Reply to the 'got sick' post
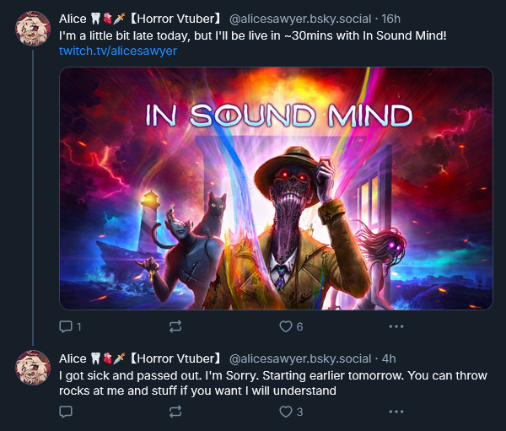 [67, 412]
